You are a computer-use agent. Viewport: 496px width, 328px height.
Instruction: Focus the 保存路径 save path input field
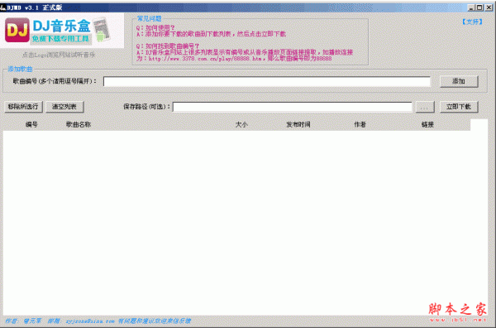pos(293,107)
